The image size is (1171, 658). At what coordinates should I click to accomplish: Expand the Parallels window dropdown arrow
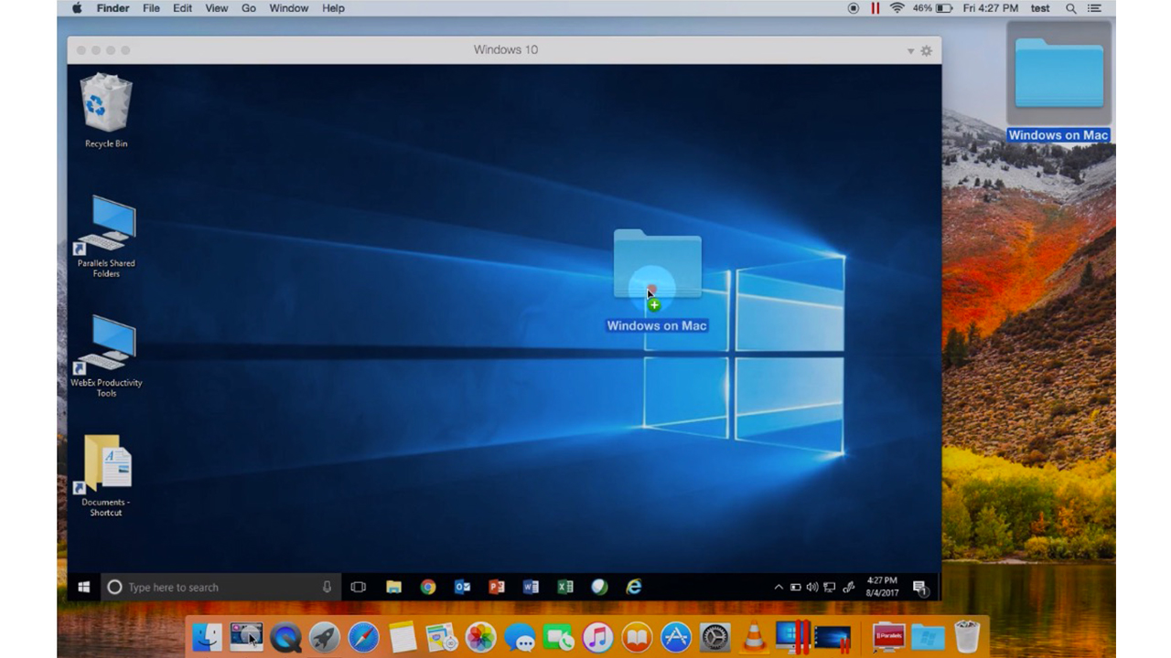pos(910,50)
